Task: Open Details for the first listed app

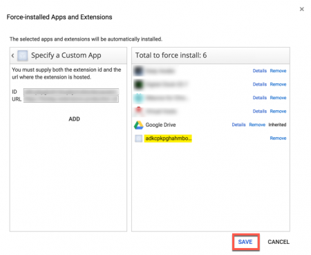Action: click(260, 71)
